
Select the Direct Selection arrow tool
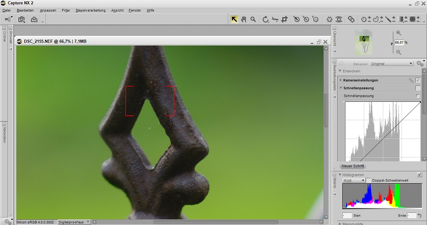[x=234, y=19]
